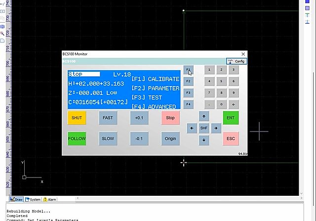Click the green ENT button
Screen dimensions: 316x221
(231, 118)
